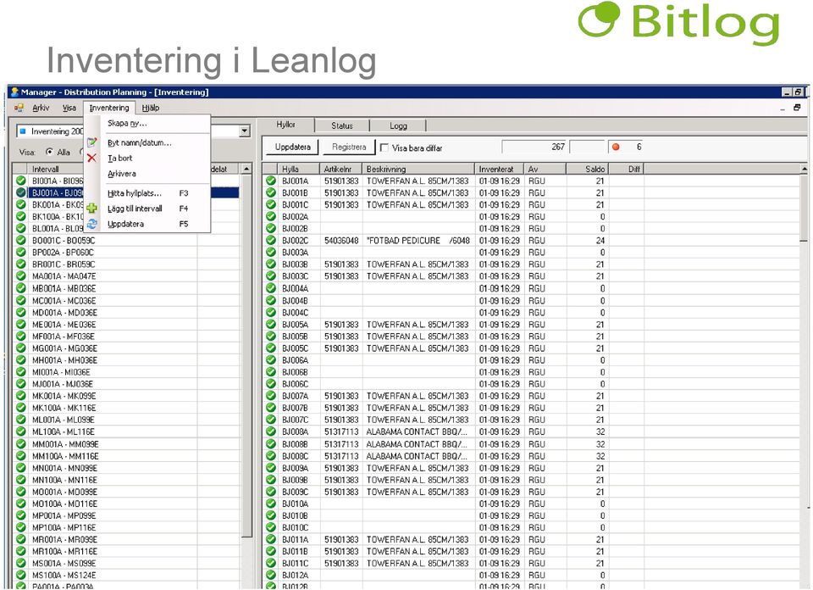Sort by the Hylla column header
Screen dimensions: 813x590
pos(300,169)
